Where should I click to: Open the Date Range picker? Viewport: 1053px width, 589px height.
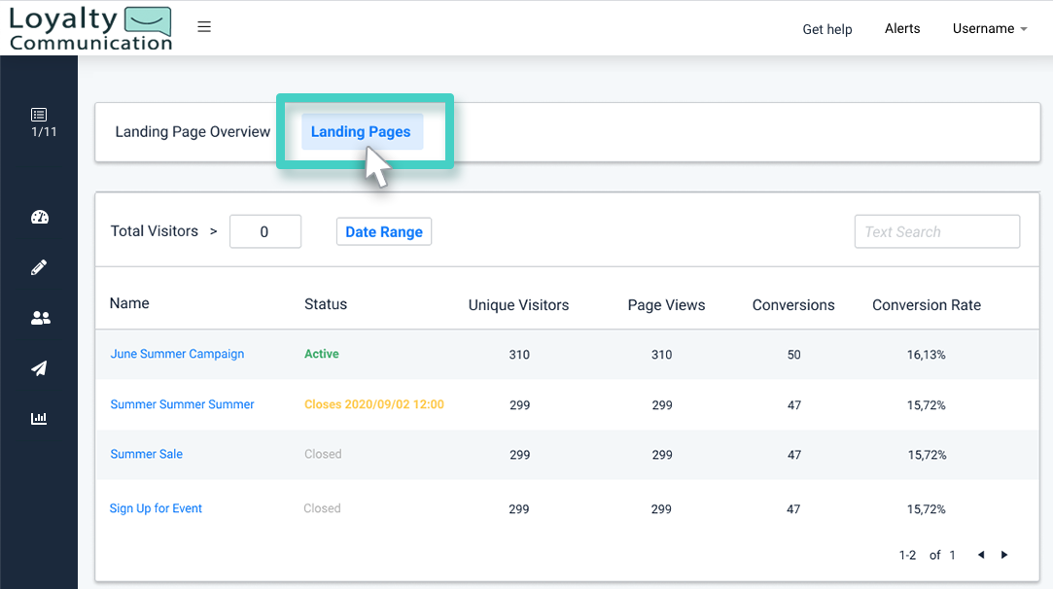(x=383, y=231)
